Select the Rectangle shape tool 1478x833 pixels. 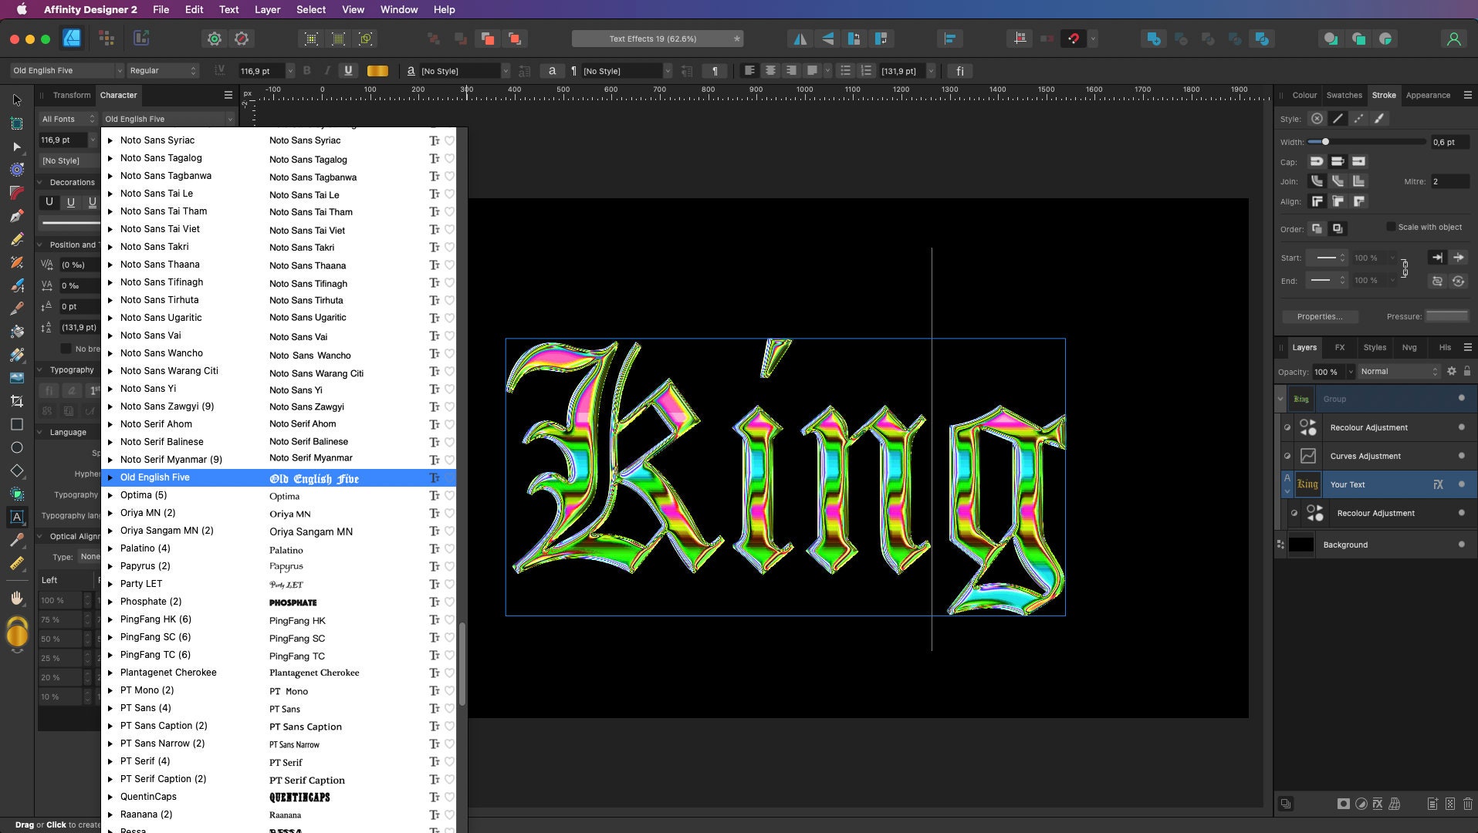pos(16,424)
